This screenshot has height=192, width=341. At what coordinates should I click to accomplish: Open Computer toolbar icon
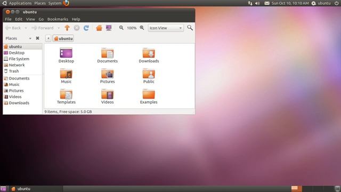(x=109, y=28)
